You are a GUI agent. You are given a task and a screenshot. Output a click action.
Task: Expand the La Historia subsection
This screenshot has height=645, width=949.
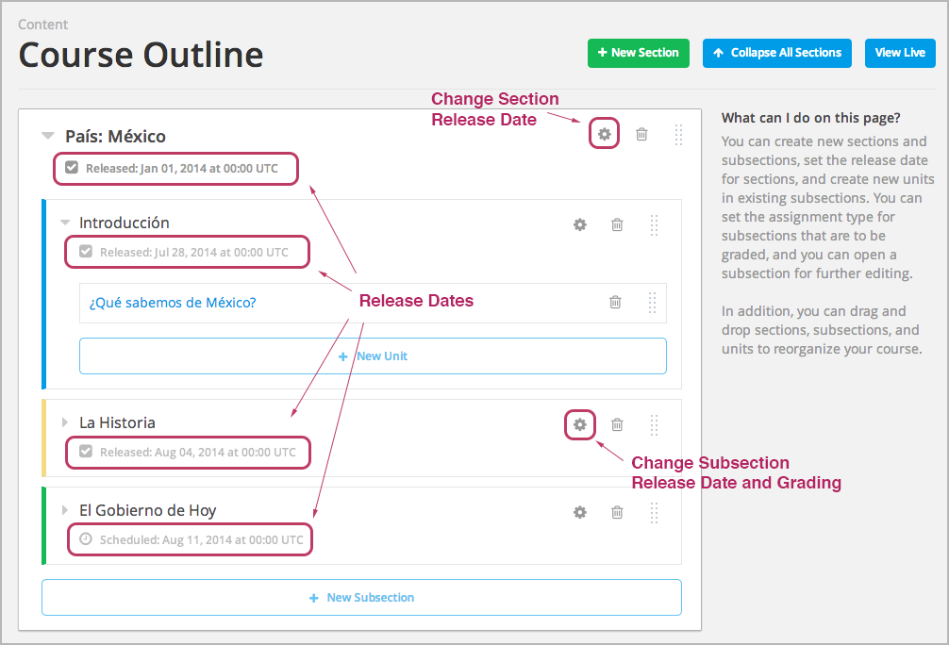coord(65,422)
